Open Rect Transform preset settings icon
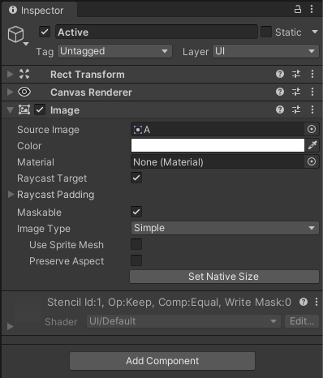 (x=296, y=74)
